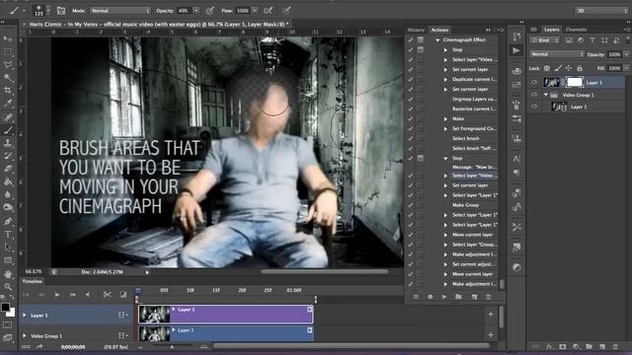Click the Timeline panel tab
The width and height of the screenshot is (632, 355).
click(x=33, y=281)
